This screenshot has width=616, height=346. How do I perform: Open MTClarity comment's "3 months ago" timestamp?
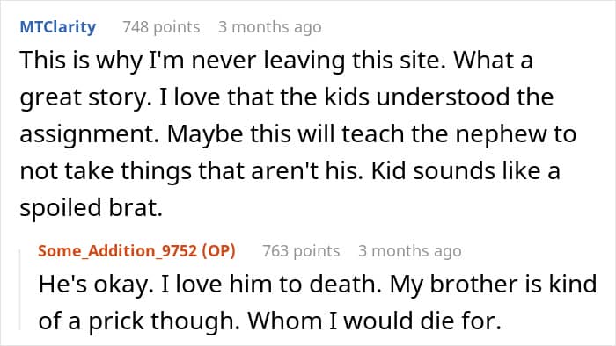(x=270, y=27)
